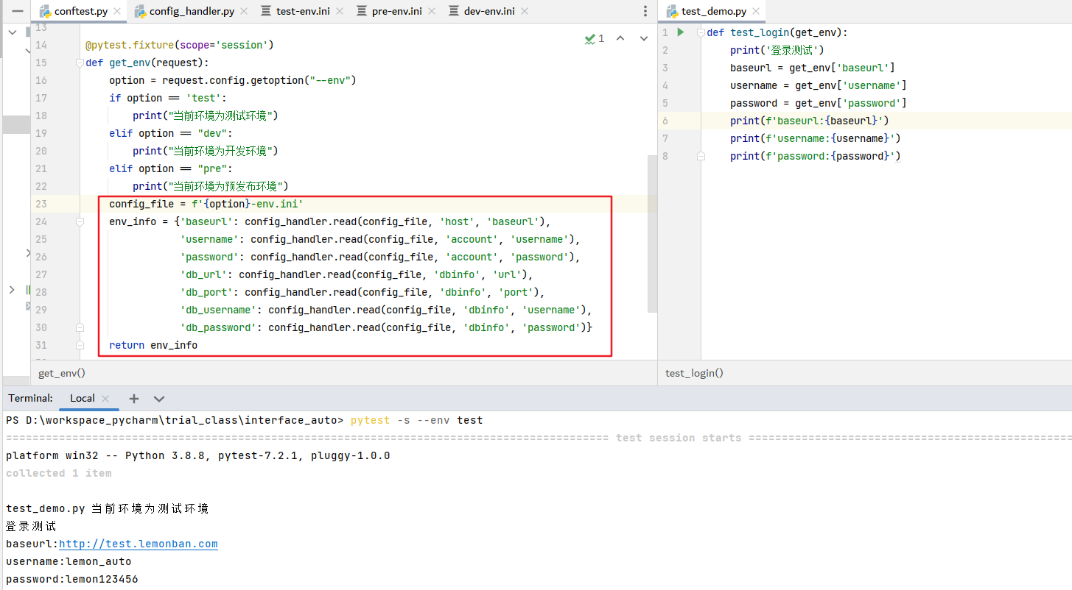This screenshot has width=1072, height=590.
Task: Click the fold end marker on line 8 of test_demo.py
Action: [701, 156]
